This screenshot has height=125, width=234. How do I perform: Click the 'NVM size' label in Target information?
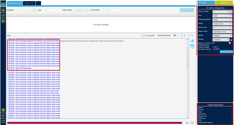[x=202, y=118]
